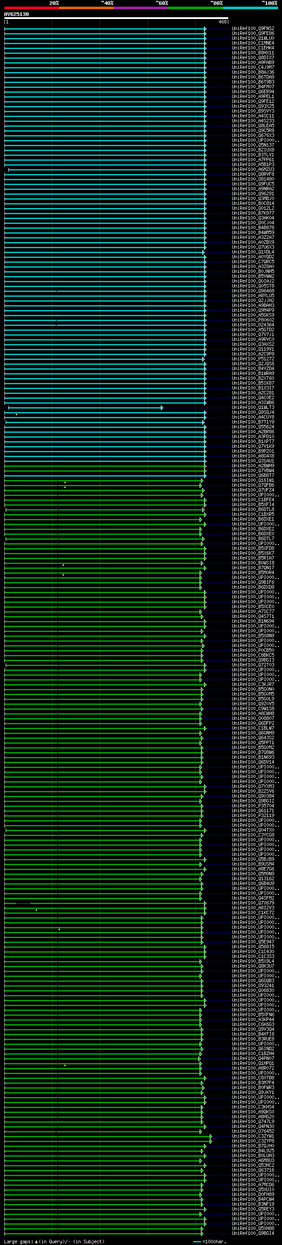Select the UniRef100_B6DXE1 label
Viewport: 282px width, 1245px height.
253,519
